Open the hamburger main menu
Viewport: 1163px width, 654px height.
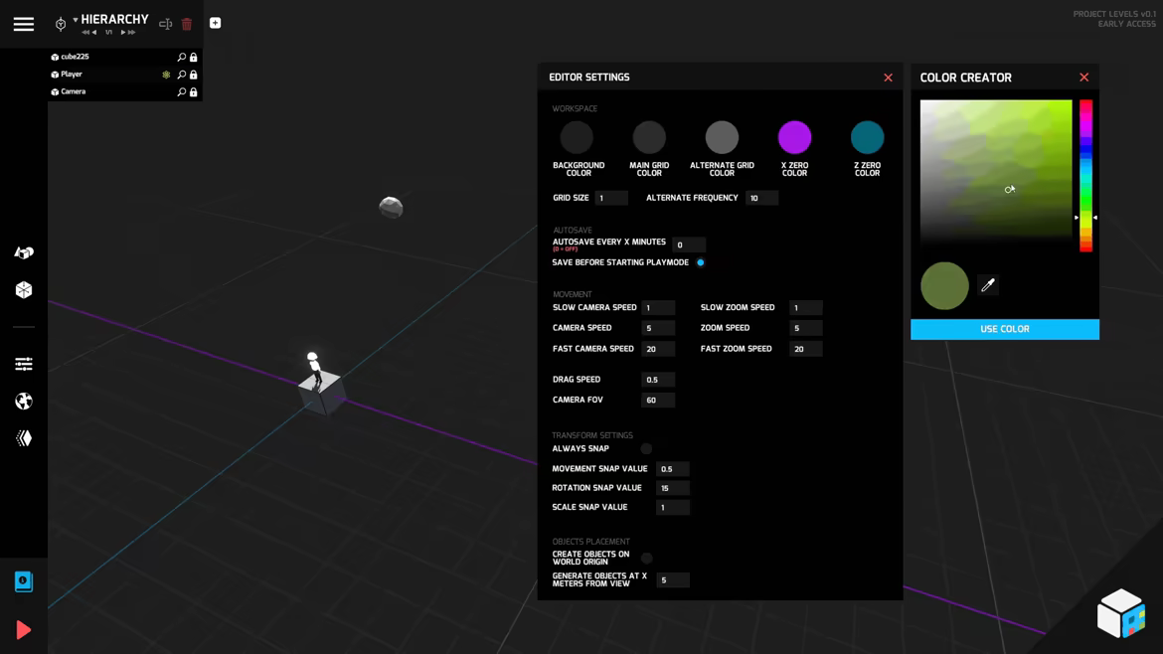24,24
